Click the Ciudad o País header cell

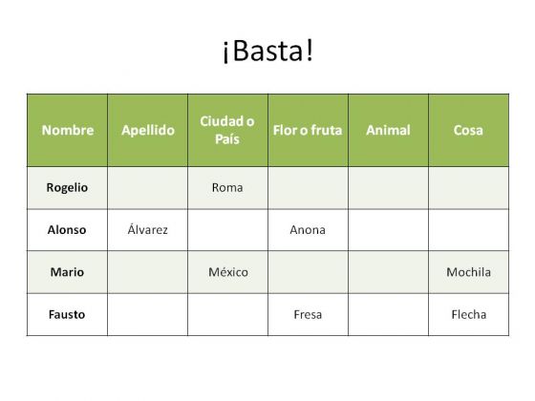pos(227,130)
